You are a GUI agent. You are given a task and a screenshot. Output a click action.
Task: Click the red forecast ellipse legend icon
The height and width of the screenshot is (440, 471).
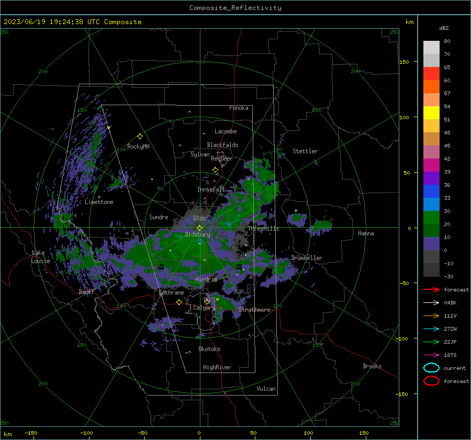coord(431,381)
